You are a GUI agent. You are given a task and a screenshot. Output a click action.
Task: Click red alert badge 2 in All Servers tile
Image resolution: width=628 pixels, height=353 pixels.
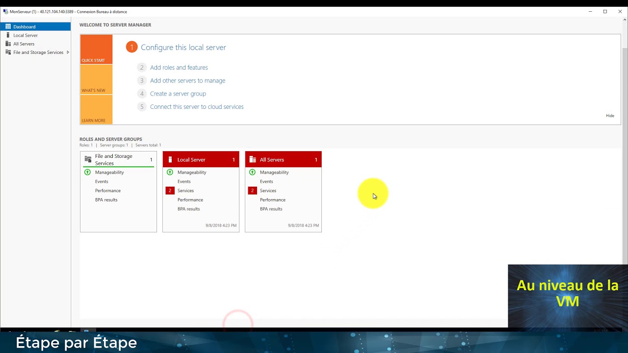pyautogui.click(x=252, y=191)
